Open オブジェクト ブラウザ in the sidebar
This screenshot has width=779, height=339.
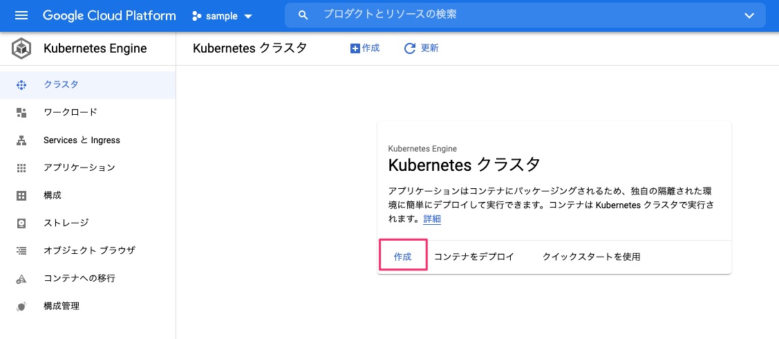pyautogui.click(x=87, y=250)
